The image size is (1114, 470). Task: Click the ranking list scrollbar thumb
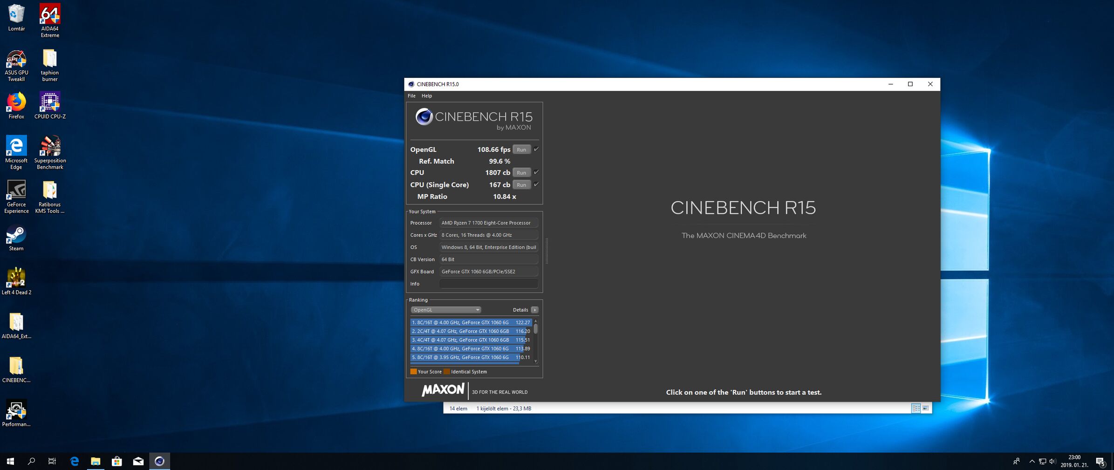[x=536, y=329]
